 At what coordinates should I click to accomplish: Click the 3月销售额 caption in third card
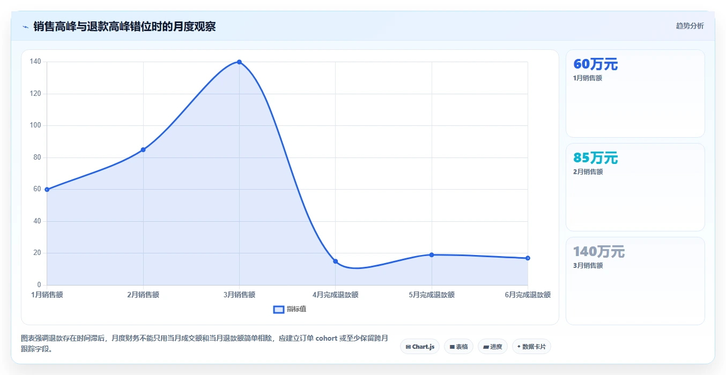588,266
